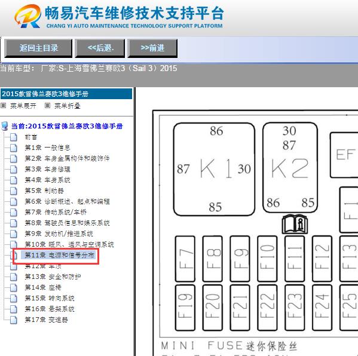Click the page icon next to 第8章

14,223
